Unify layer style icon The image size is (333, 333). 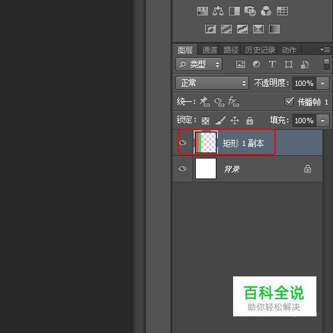pyautogui.click(x=234, y=102)
